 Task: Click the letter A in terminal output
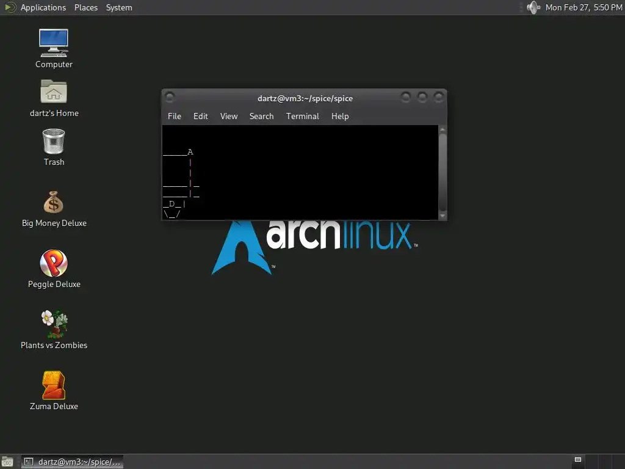(190, 152)
